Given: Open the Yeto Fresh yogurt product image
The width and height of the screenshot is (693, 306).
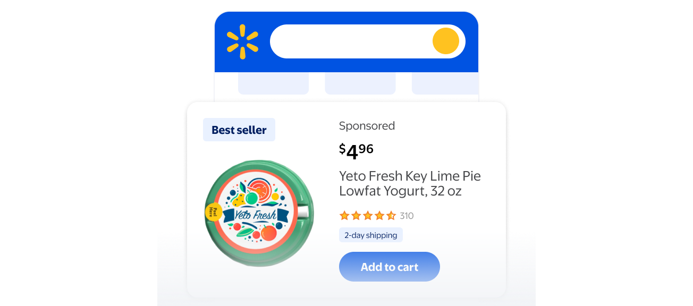Looking at the screenshot, I should pyautogui.click(x=259, y=214).
